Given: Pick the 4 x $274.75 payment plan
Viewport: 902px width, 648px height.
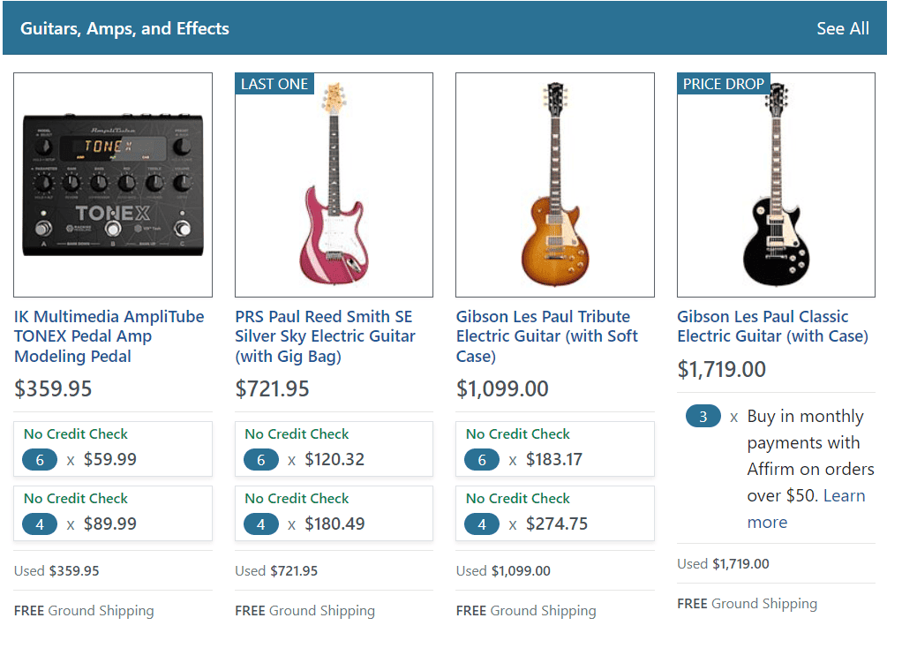Looking at the screenshot, I should coord(554,514).
